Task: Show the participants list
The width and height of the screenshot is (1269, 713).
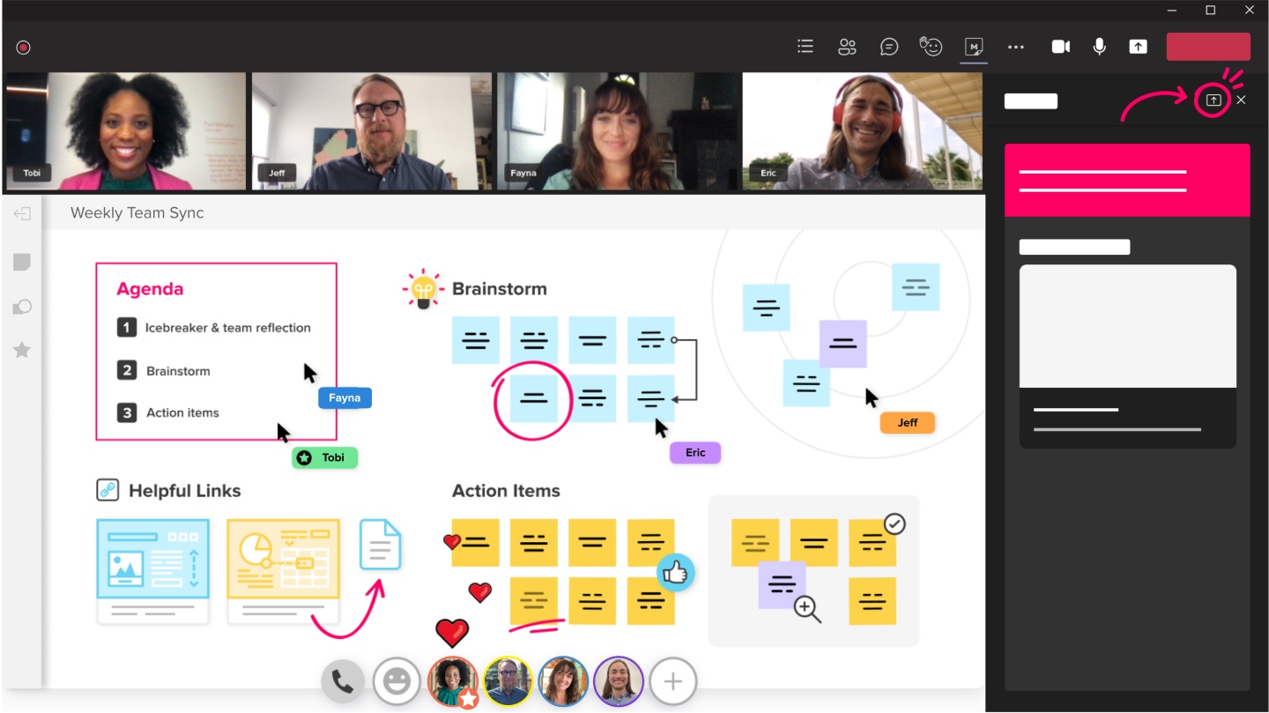Action: pos(847,47)
